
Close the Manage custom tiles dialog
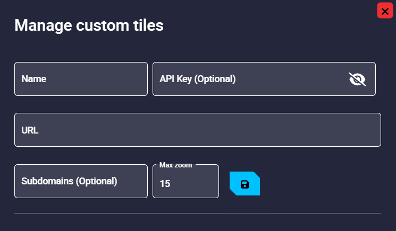(x=385, y=11)
